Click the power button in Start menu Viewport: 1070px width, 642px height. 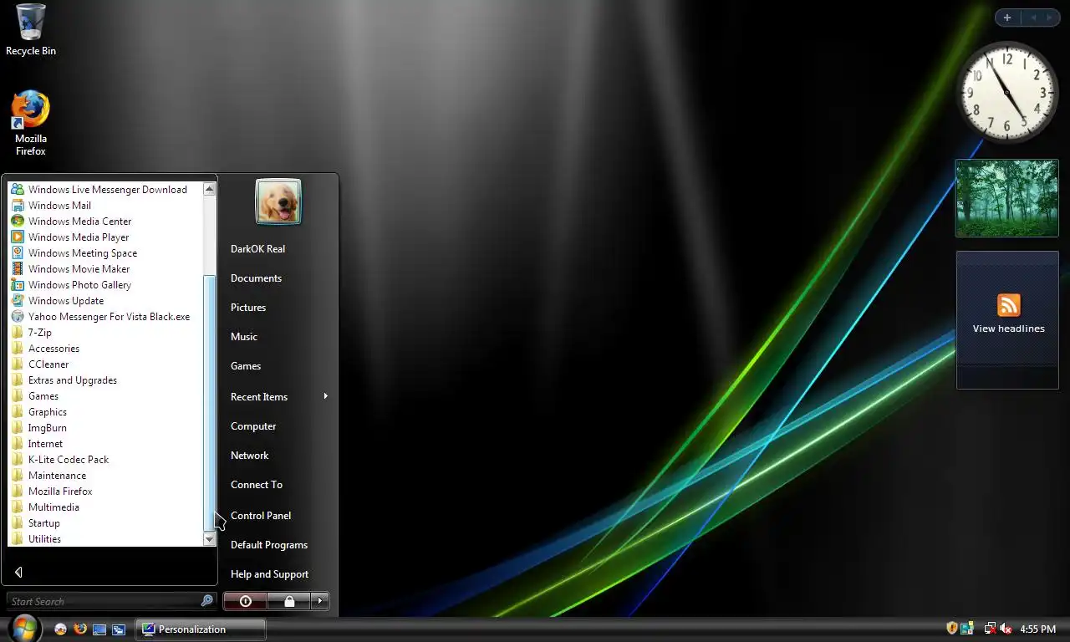[245, 601]
